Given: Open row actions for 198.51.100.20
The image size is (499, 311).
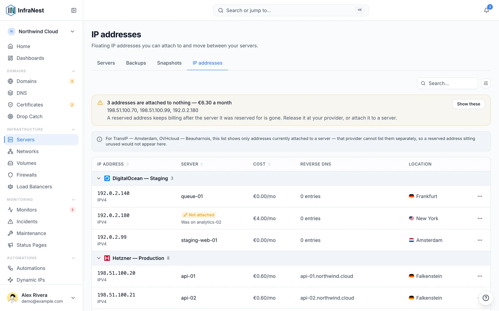Looking at the screenshot, I should click(480, 276).
